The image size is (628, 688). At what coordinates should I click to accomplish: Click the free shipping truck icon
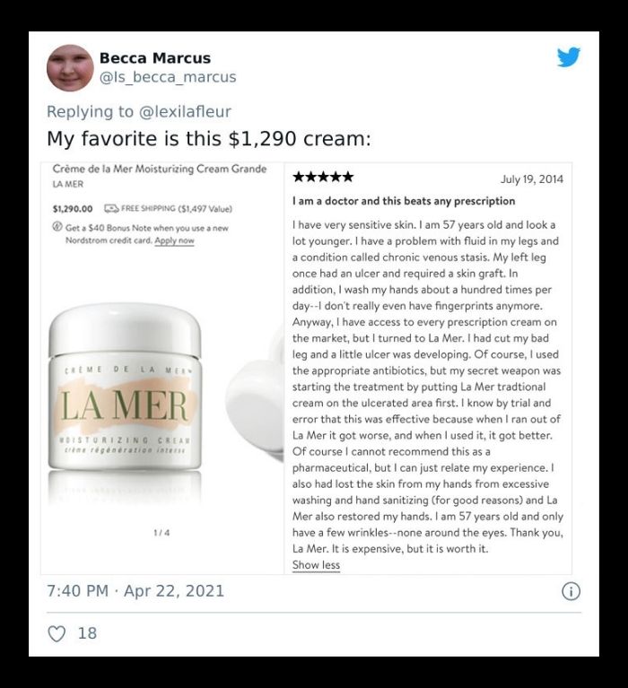111,208
